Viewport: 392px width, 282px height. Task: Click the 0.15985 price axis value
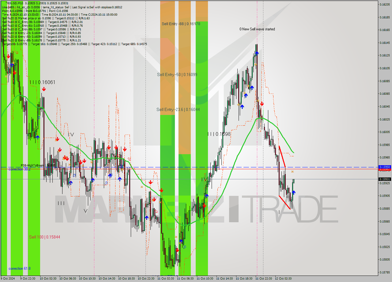click(384, 145)
